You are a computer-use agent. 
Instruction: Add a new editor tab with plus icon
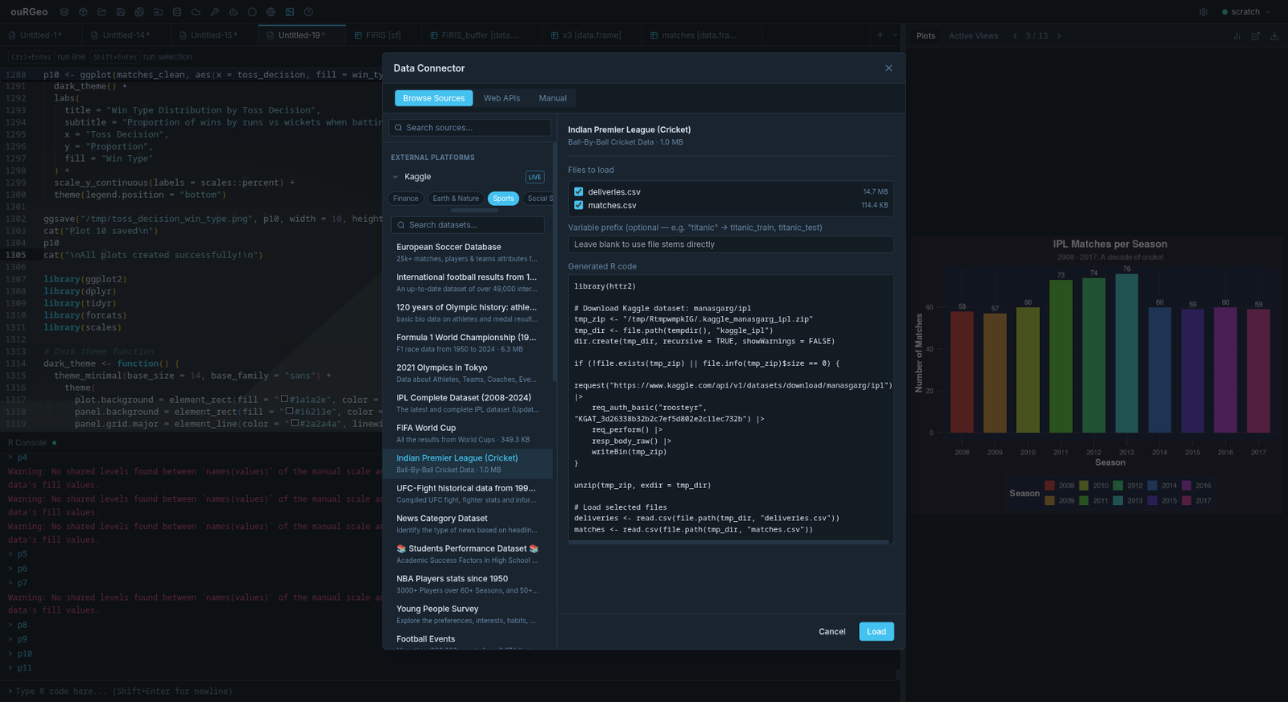click(880, 35)
